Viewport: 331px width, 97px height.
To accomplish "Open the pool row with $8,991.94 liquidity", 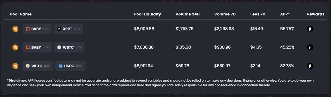I will click(x=165, y=66).
